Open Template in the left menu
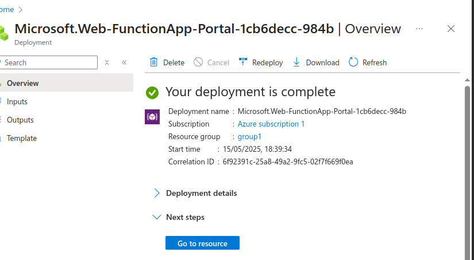474x260 pixels. (x=22, y=138)
